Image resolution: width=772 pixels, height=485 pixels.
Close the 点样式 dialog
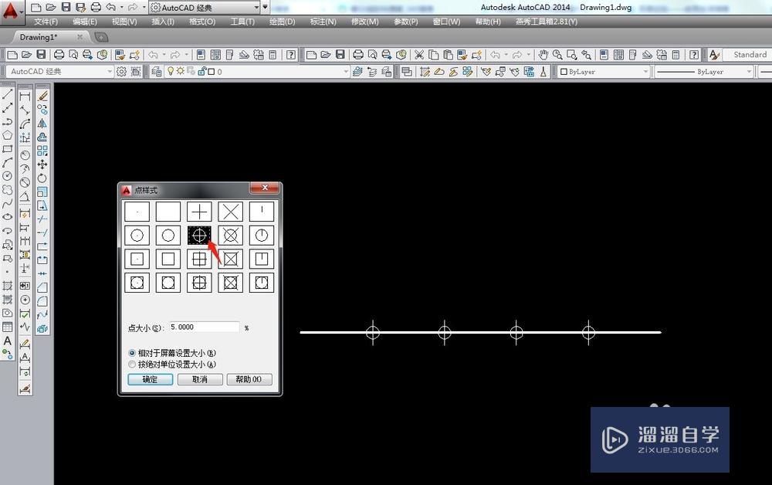coord(265,188)
